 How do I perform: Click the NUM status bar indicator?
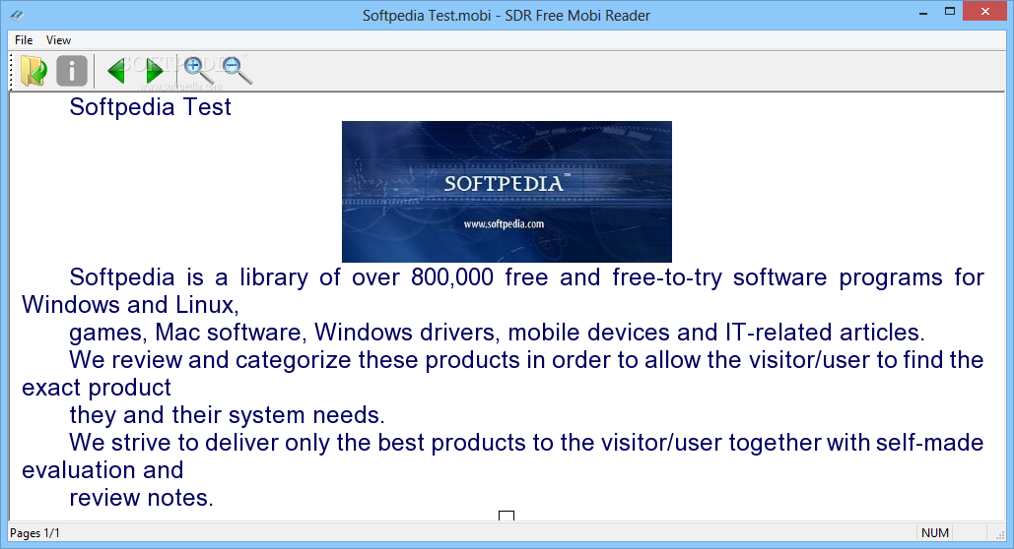coord(935,533)
